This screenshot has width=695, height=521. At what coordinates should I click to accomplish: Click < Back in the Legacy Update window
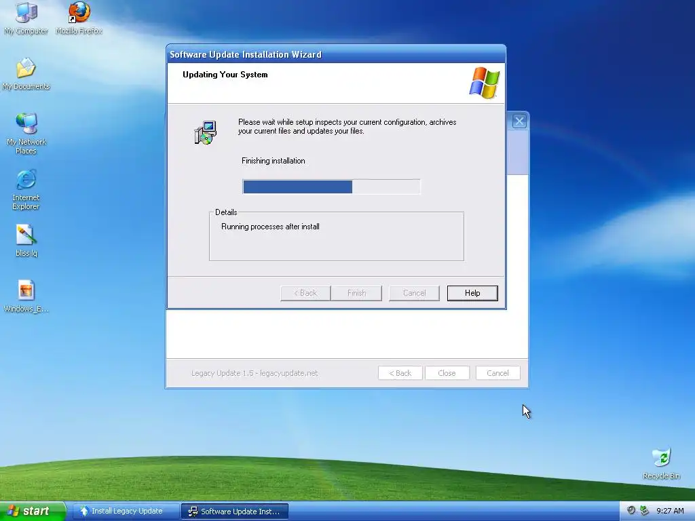tap(400, 373)
